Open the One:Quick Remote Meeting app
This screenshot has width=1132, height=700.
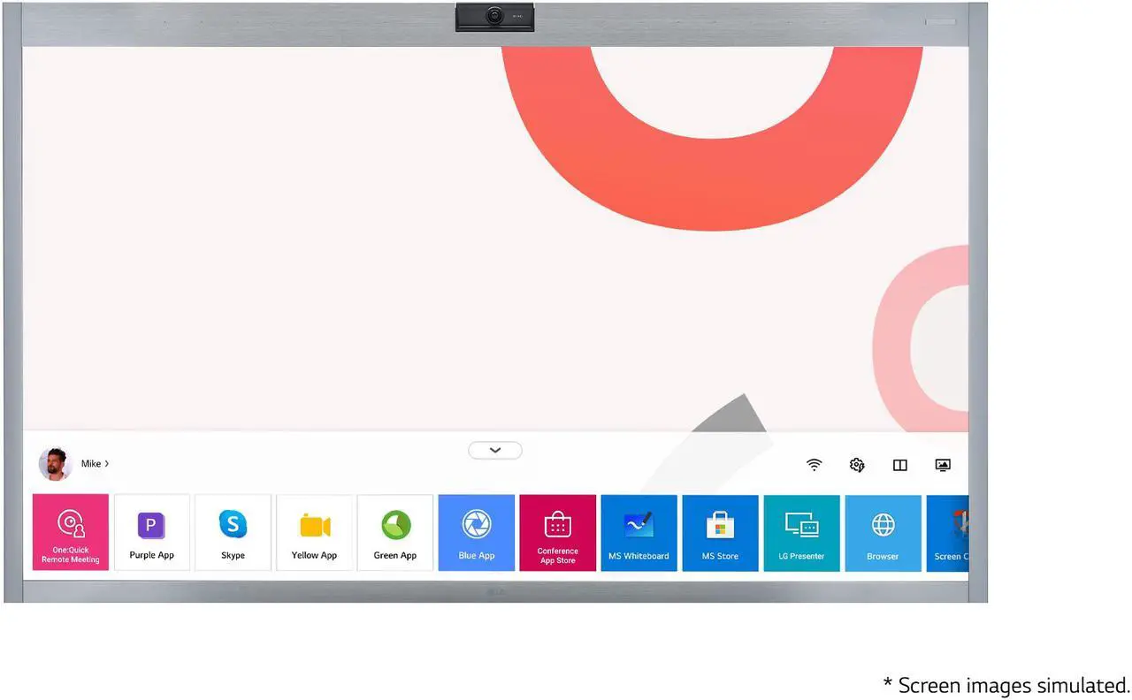click(x=70, y=532)
